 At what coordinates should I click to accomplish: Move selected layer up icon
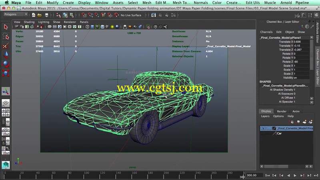pos(292,122)
